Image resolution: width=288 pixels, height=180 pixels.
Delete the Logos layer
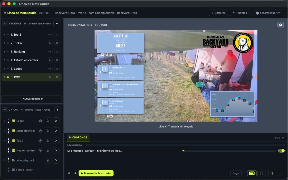pos(56,121)
